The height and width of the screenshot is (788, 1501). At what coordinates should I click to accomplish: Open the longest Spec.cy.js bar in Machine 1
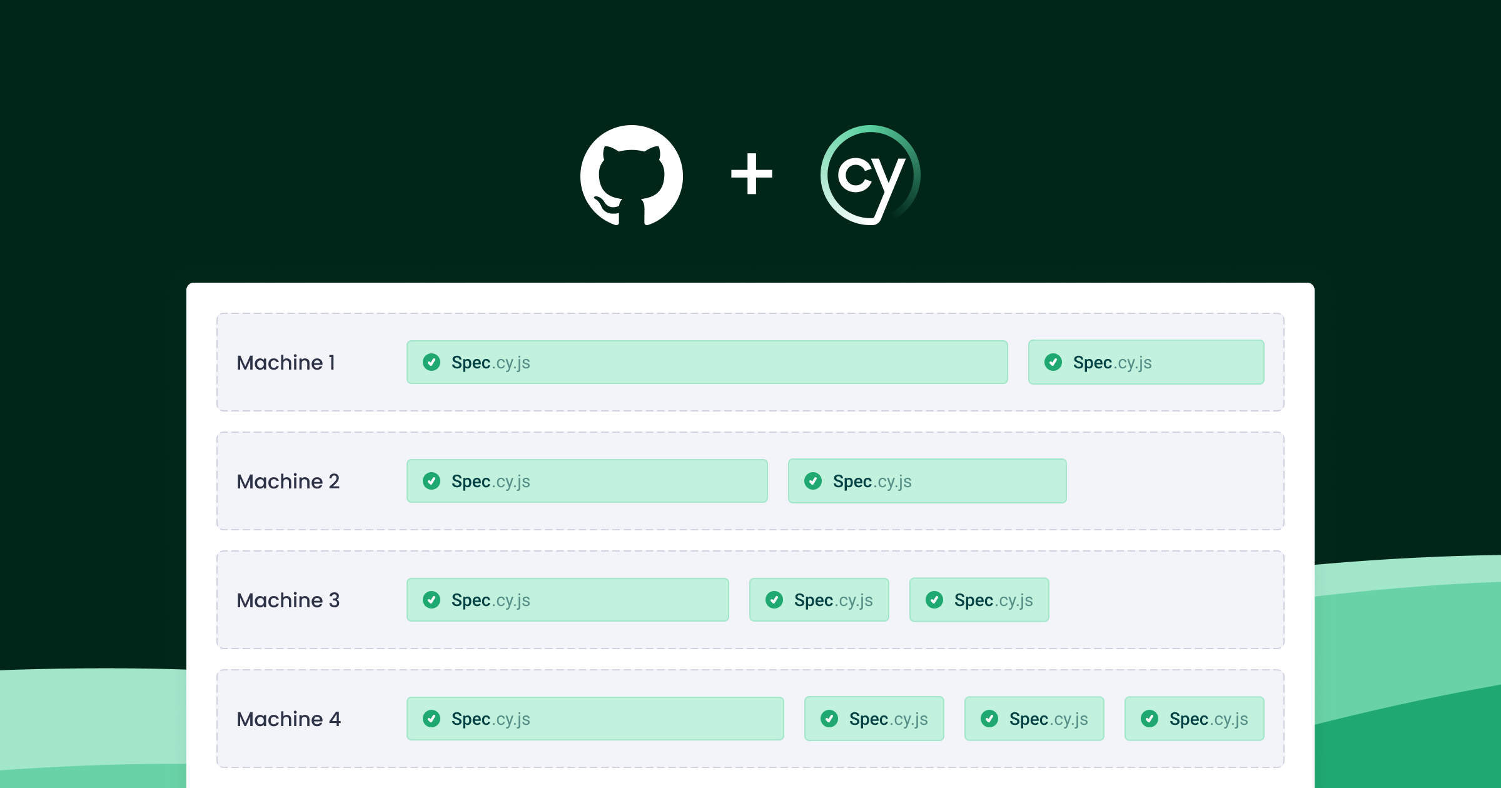coord(707,362)
